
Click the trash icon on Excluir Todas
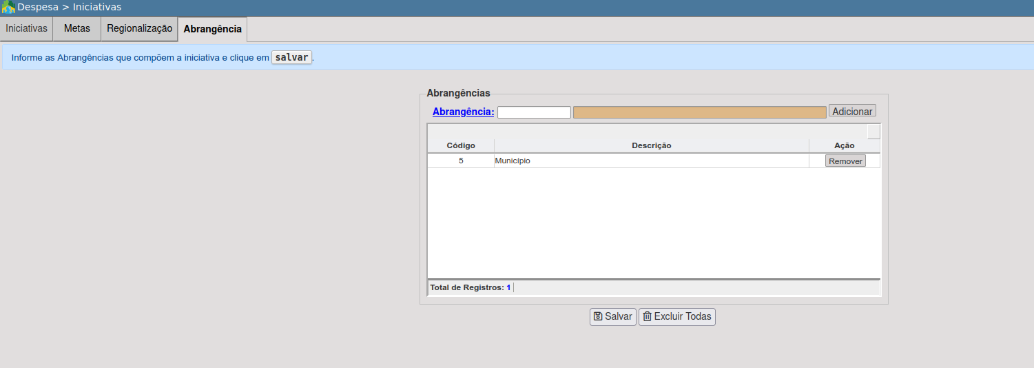point(647,317)
